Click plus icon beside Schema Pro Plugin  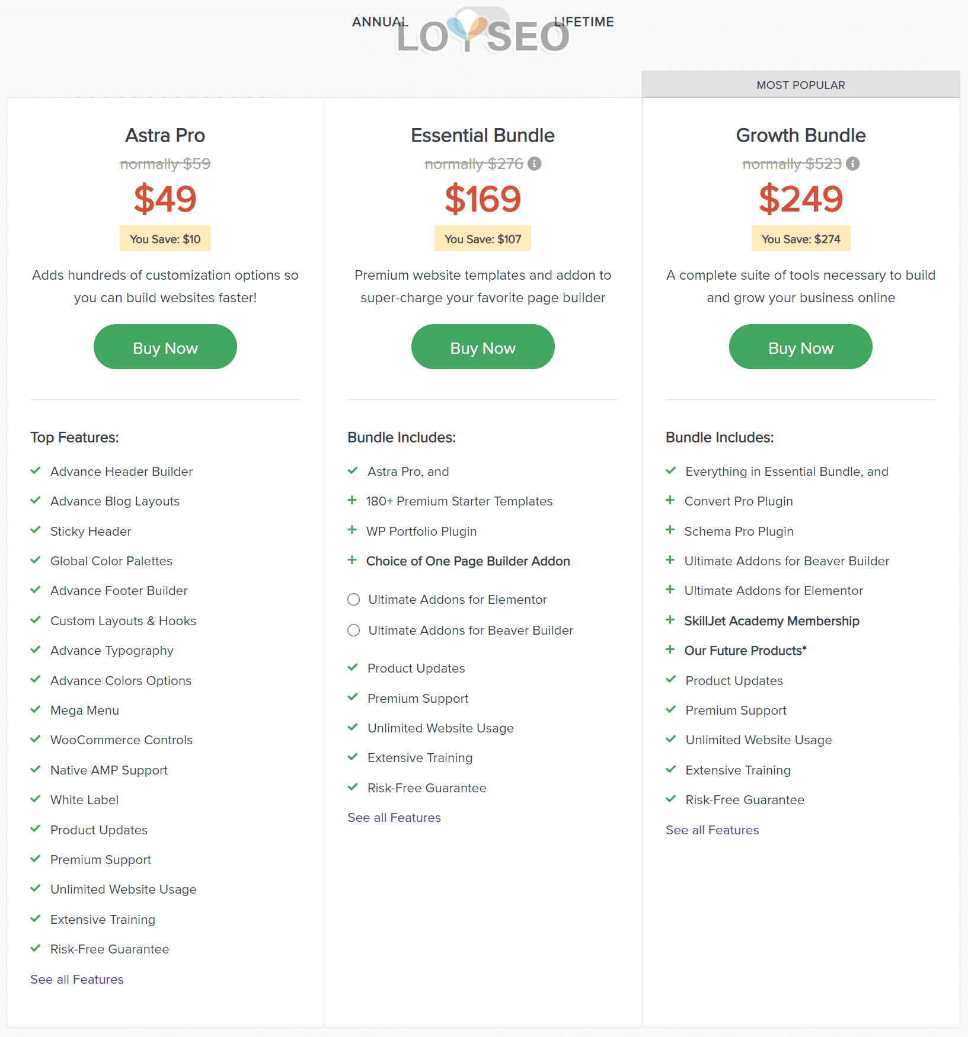670,530
